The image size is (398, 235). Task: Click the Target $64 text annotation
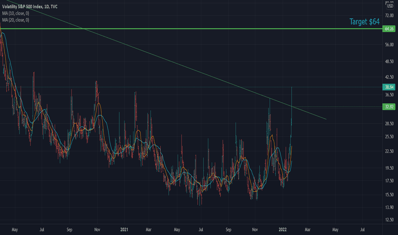pos(365,22)
